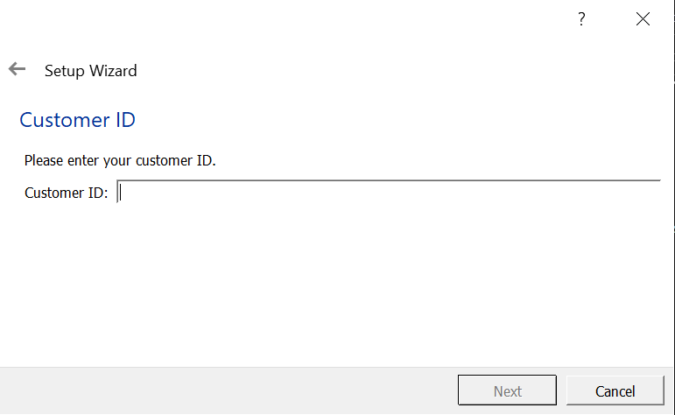Click the 'Customer ID:' field label

67,193
